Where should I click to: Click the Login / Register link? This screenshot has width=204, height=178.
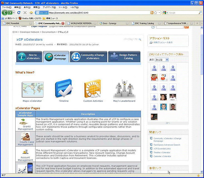click(39, 26)
